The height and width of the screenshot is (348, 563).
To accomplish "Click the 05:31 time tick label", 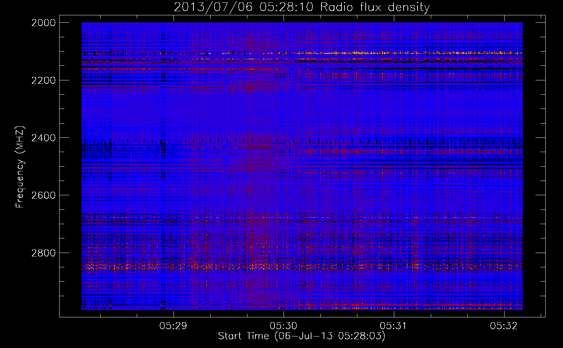I will 394,326.
